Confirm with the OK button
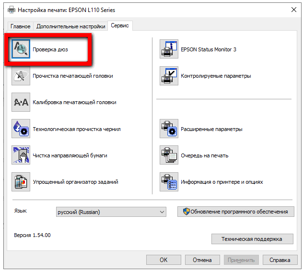Viewport: 303px width, 273px height. (163, 260)
